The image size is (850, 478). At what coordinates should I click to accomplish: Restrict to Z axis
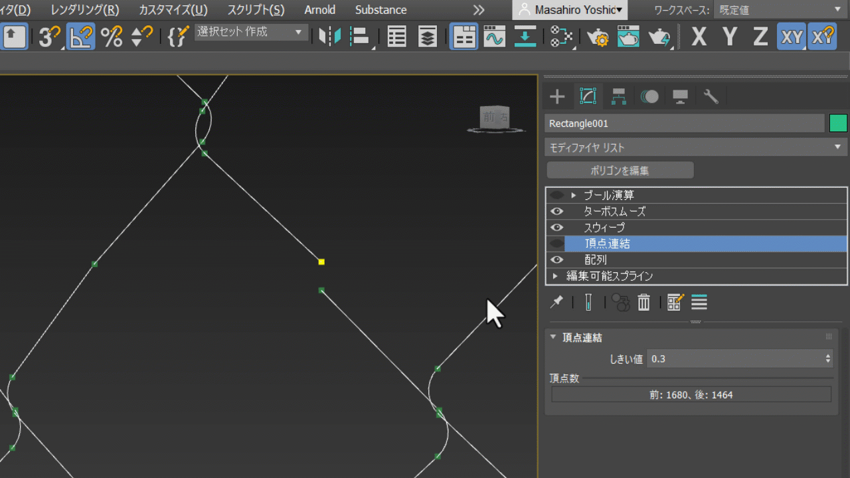tap(760, 37)
